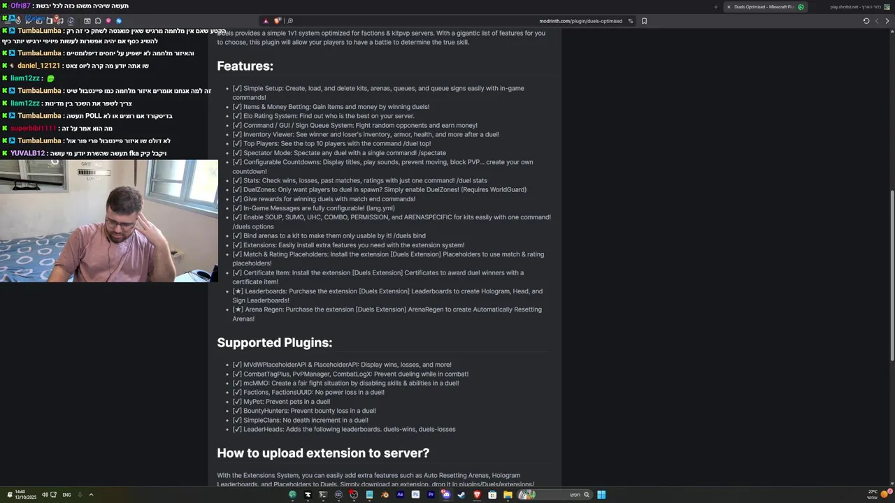Open a new browser tab with plus
Viewport: 895px width, 503px height.
tap(715, 6)
